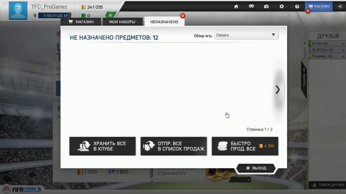Screen dimensions: 346x194
Task: Click the coin balance 241 035
Action: point(92,7)
